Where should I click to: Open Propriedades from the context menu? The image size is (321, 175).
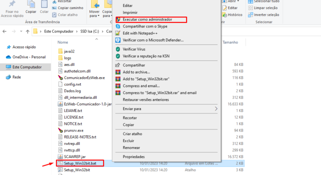click(134, 157)
